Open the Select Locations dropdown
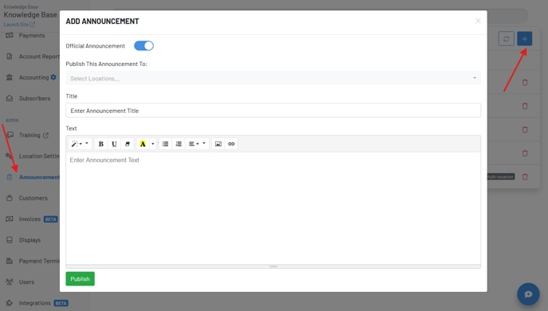 point(273,78)
